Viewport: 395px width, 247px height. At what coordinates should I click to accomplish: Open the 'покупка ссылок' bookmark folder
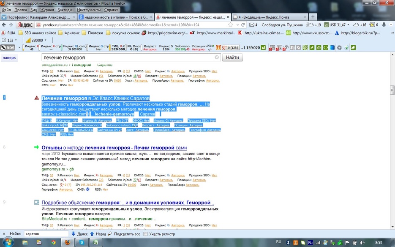123,33
